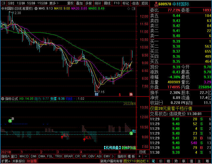This screenshot has width=212, height=164.
Task: Remove stock from 自选 watchlist
Action: [x=135, y=3]
